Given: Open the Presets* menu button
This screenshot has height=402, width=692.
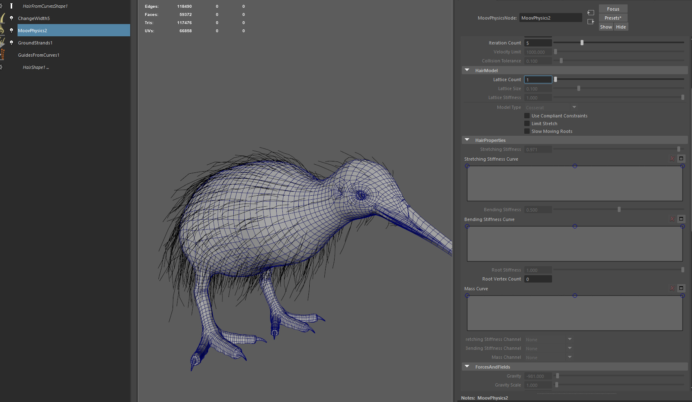Looking at the screenshot, I should (x=613, y=18).
